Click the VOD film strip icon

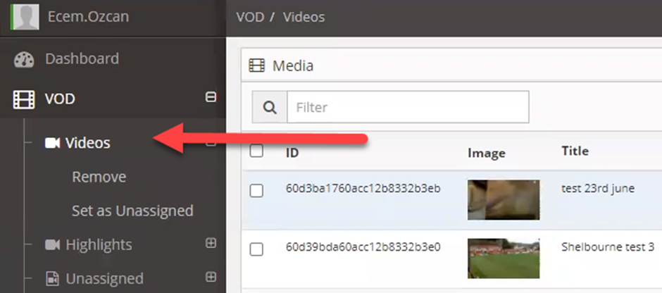pos(24,100)
